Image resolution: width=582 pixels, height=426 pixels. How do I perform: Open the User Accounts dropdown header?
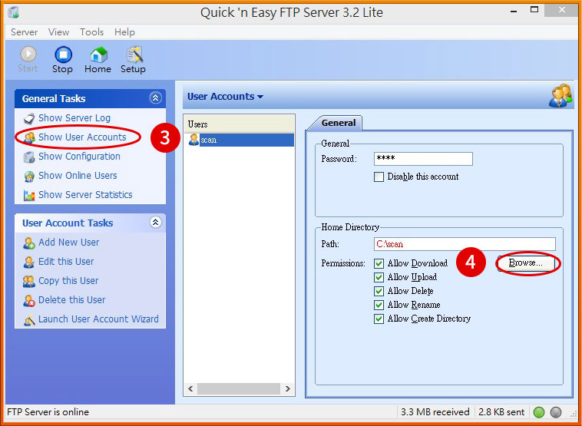tap(225, 97)
